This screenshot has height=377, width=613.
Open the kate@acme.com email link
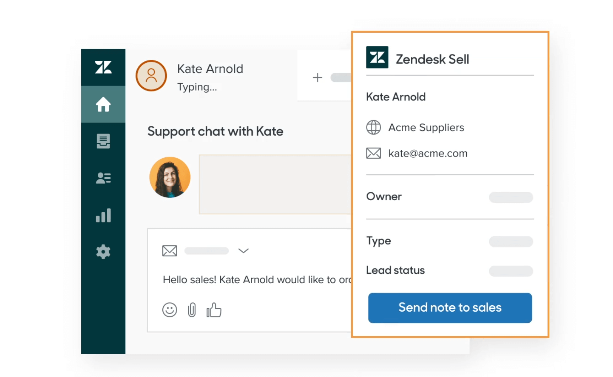[428, 153]
